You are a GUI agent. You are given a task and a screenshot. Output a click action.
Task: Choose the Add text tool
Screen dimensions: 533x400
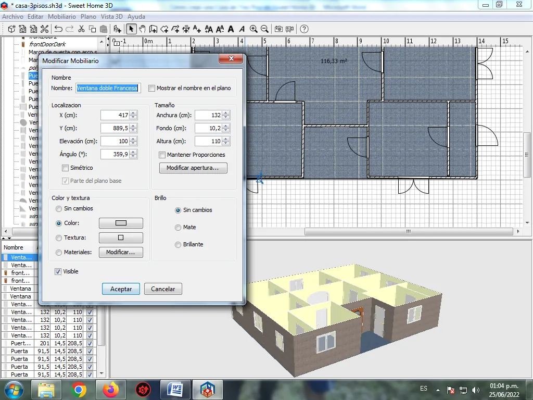coord(197,29)
